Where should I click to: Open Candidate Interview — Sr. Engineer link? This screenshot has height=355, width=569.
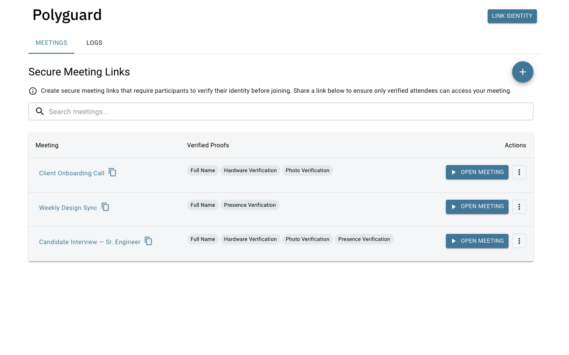tap(89, 242)
